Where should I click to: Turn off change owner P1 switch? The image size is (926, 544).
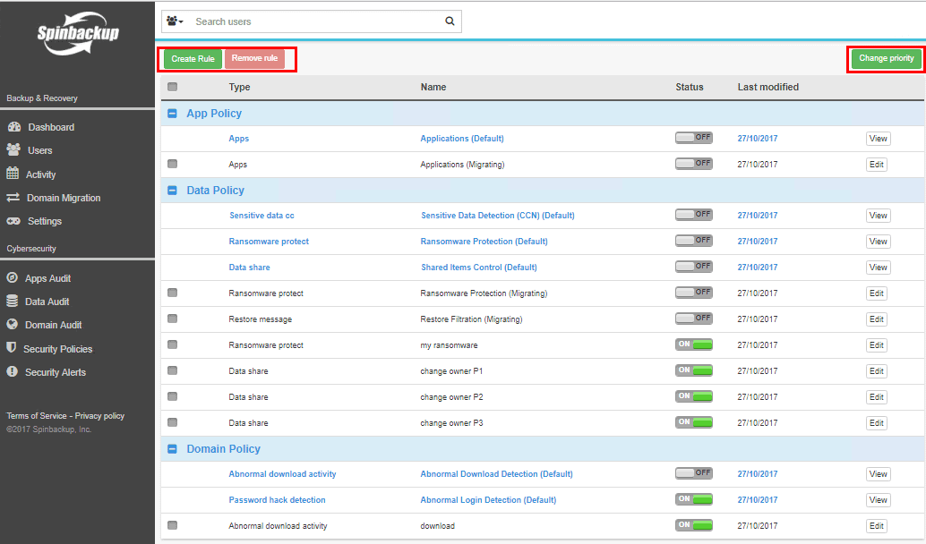(694, 370)
